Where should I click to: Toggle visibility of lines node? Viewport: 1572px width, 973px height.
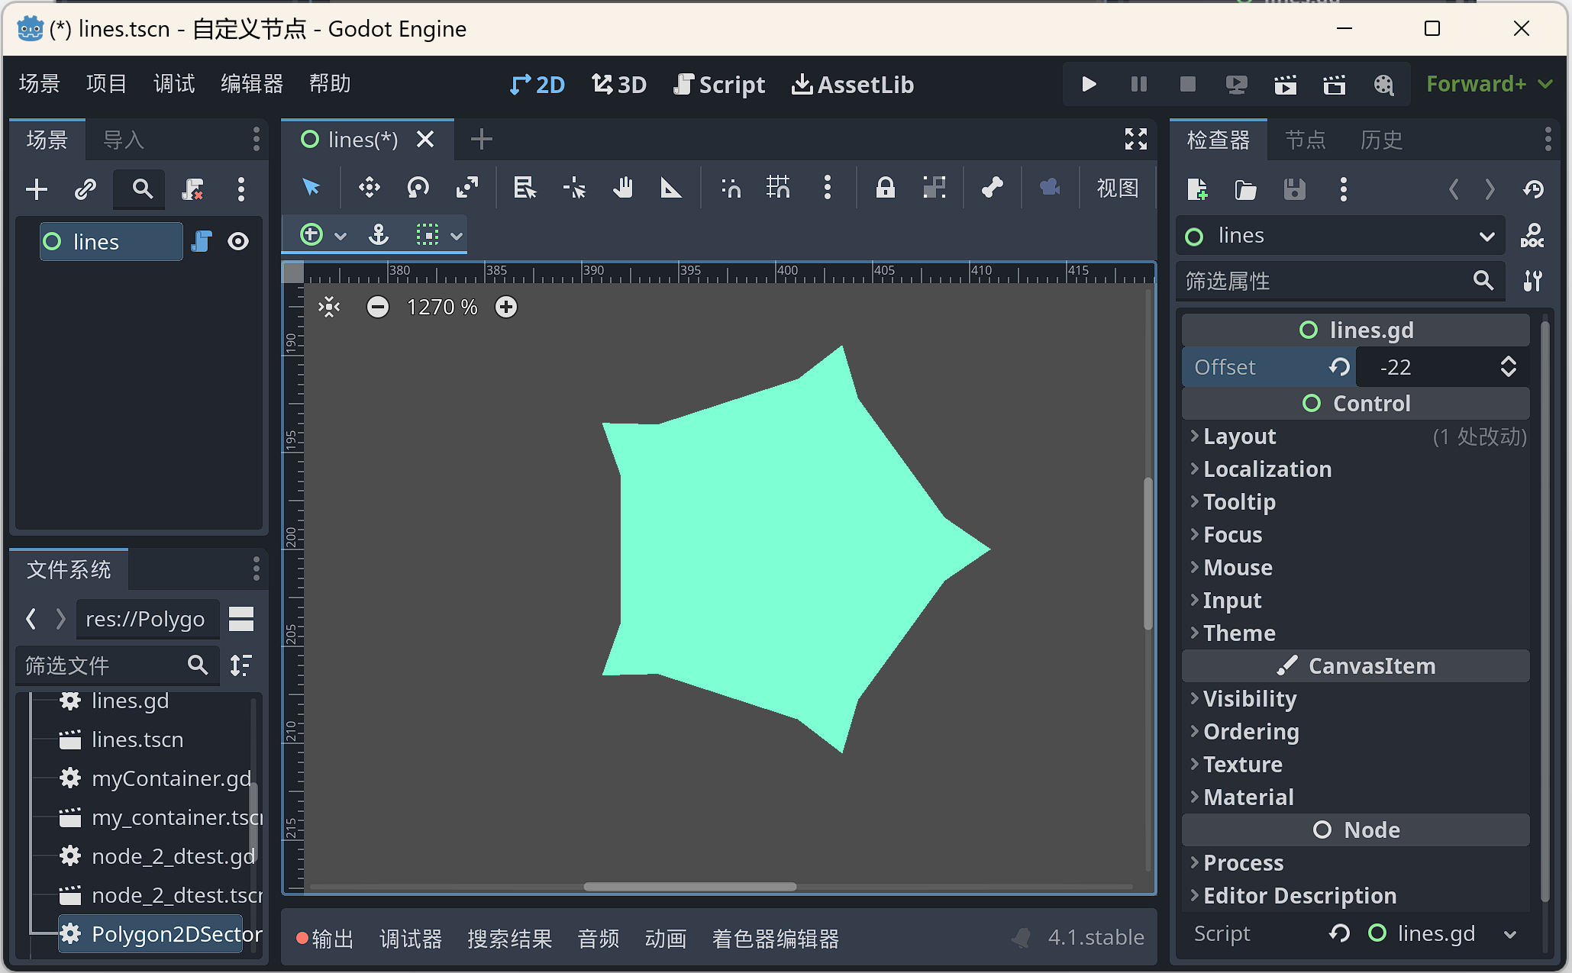pyautogui.click(x=238, y=242)
